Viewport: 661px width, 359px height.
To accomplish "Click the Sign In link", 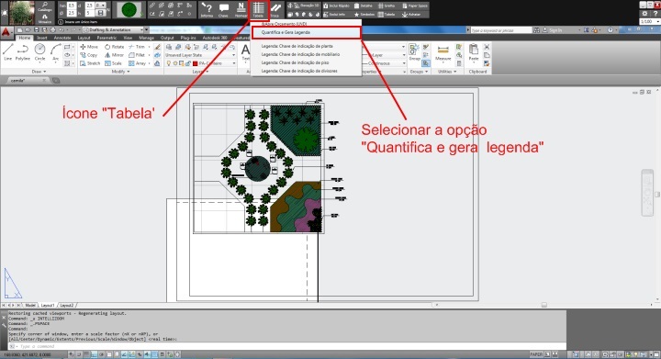I will pyautogui.click(x=555, y=30).
